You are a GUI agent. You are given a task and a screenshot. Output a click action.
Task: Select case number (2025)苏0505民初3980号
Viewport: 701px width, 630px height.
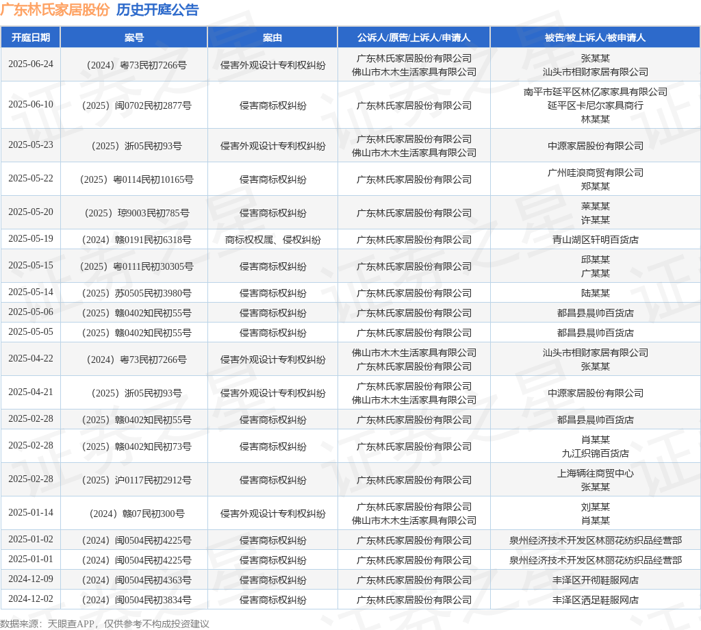136,294
